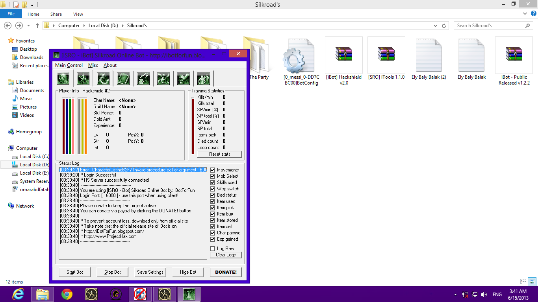Open the iBot taskbar icon
This screenshot has height=302, width=538.
(x=189, y=294)
